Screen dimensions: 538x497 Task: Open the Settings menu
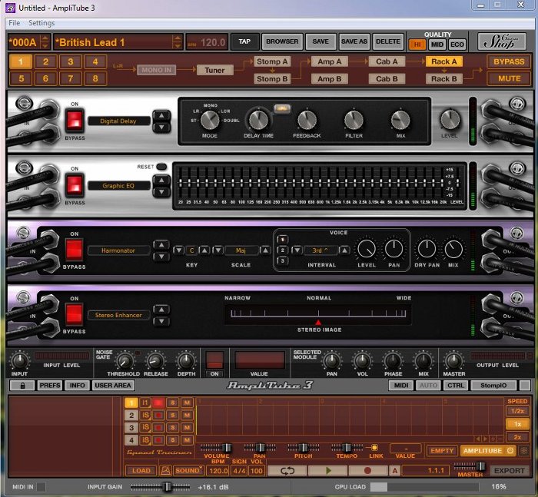[42, 23]
